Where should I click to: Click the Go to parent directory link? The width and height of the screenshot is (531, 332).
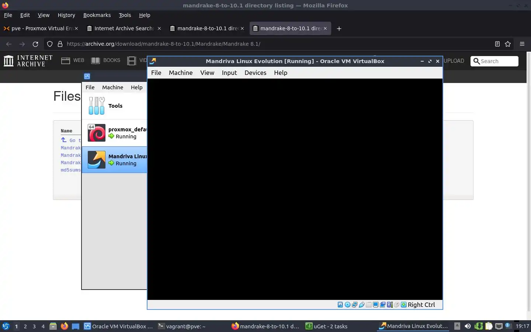click(x=71, y=140)
